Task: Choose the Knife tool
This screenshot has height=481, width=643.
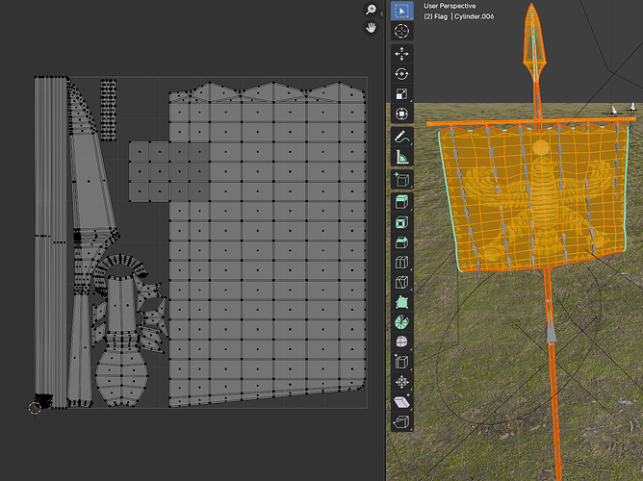Action: tap(402, 282)
